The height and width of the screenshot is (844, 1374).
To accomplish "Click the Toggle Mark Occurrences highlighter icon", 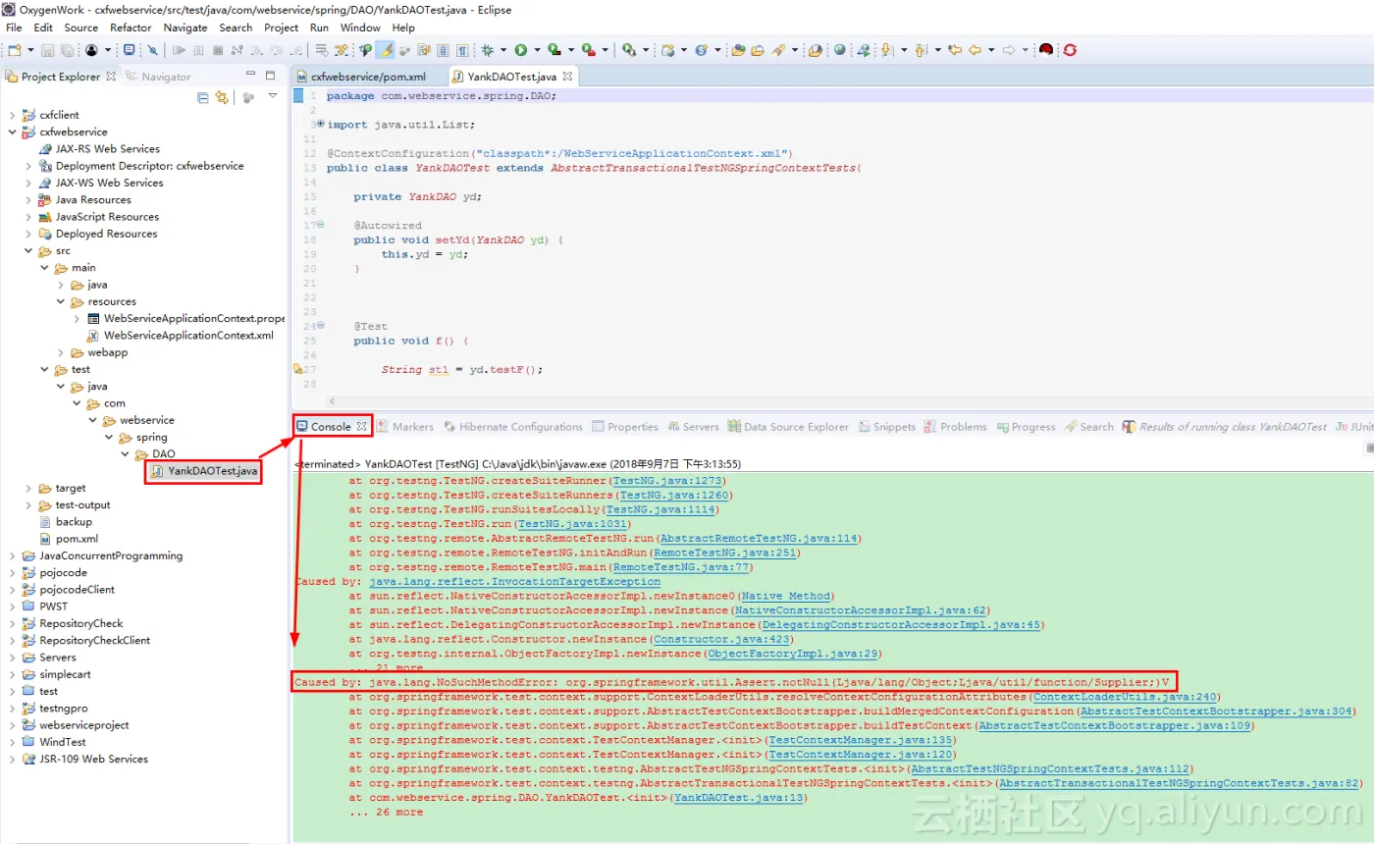I will [x=386, y=49].
